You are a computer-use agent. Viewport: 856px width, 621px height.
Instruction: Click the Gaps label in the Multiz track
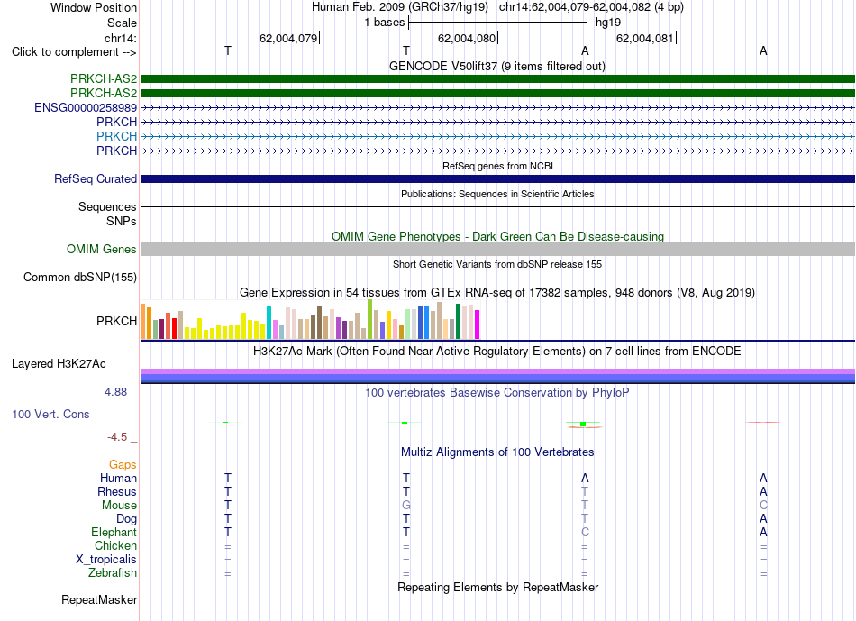[x=123, y=464]
